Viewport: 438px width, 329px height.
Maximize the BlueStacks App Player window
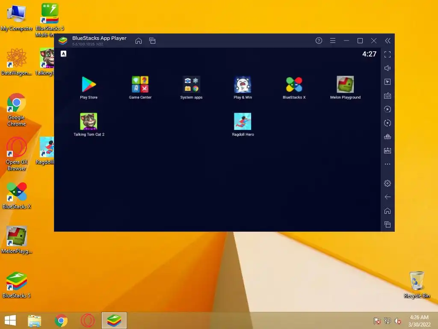(360, 41)
